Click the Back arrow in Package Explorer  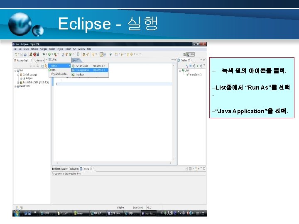[x=31, y=66]
